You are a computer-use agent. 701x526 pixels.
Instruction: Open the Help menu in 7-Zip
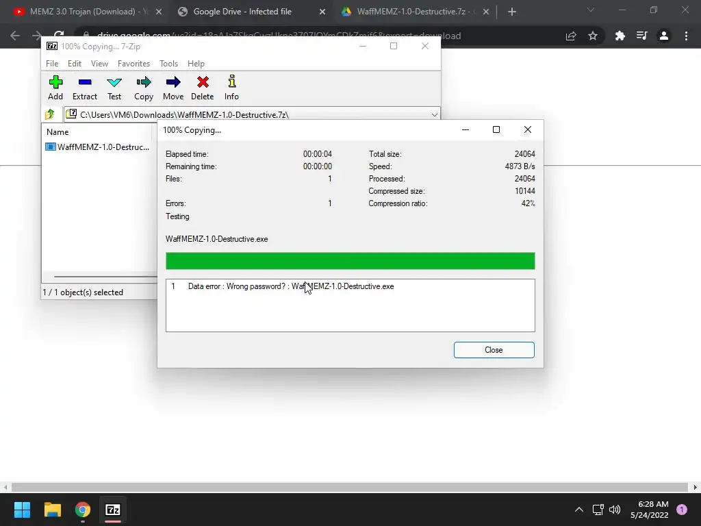tap(196, 64)
